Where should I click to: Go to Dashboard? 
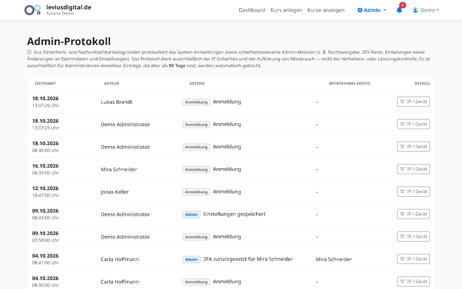tap(252, 10)
